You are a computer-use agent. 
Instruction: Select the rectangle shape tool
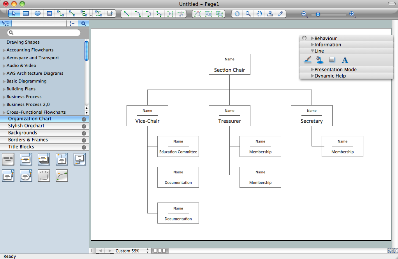click(26, 14)
